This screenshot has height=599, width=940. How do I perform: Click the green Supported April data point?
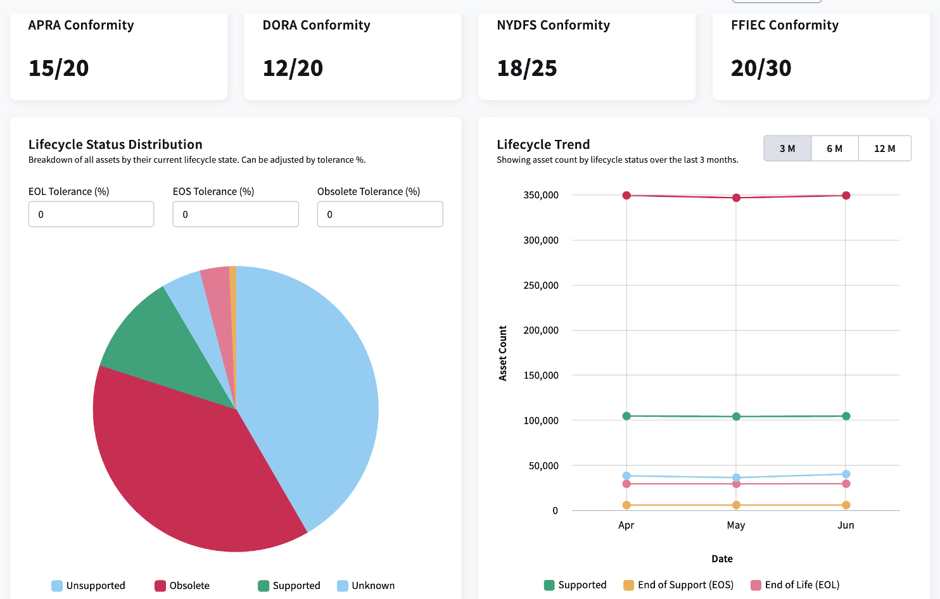click(x=626, y=416)
